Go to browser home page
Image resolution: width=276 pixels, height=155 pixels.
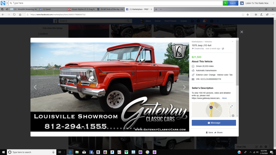pos(20,15)
